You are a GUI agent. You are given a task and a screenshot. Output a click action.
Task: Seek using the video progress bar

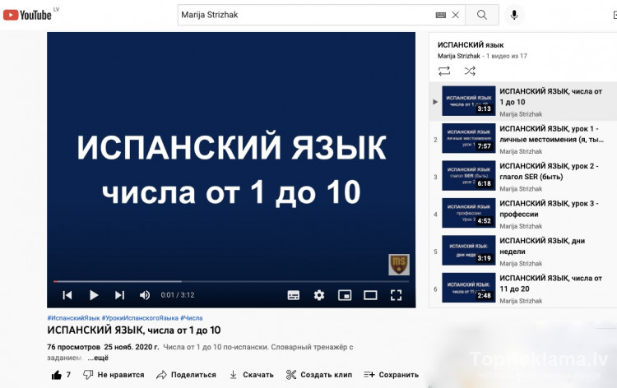(x=230, y=281)
